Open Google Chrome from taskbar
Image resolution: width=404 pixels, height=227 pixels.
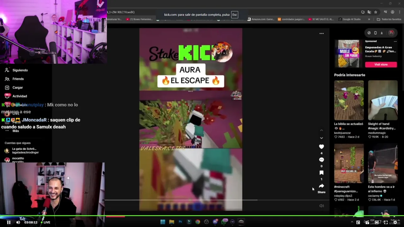tap(198, 222)
